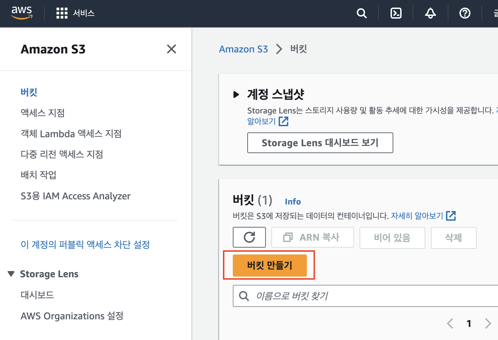
Task: Click the 삭제 button
Action: tap(454, 238)
